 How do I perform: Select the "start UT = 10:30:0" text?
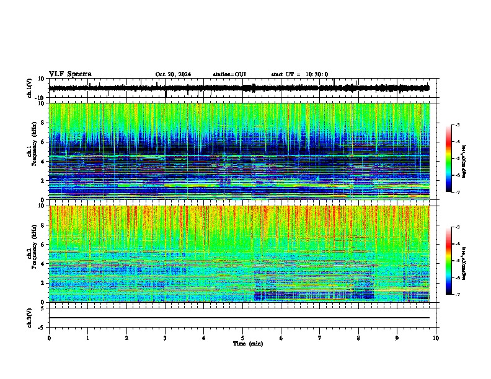coord(299,74)
